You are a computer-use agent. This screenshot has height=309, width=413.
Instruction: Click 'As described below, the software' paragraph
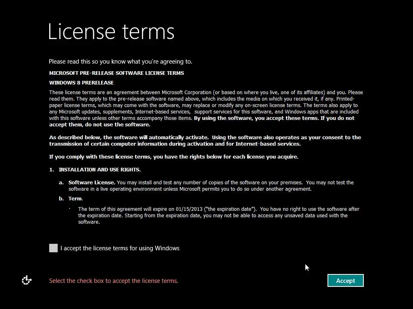tap(205, 140)
